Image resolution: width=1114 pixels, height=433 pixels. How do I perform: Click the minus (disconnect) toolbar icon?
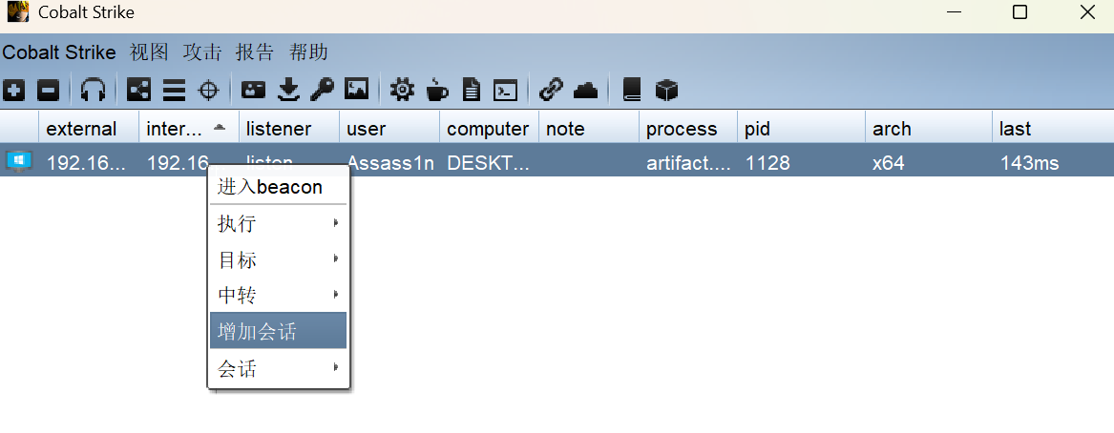coord(49,91)
